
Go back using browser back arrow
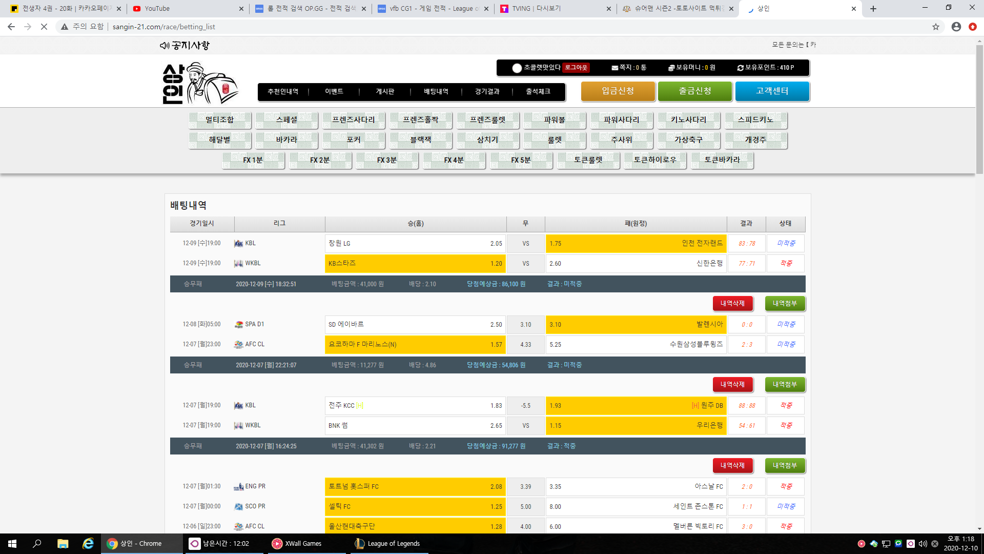click(11, 27)
